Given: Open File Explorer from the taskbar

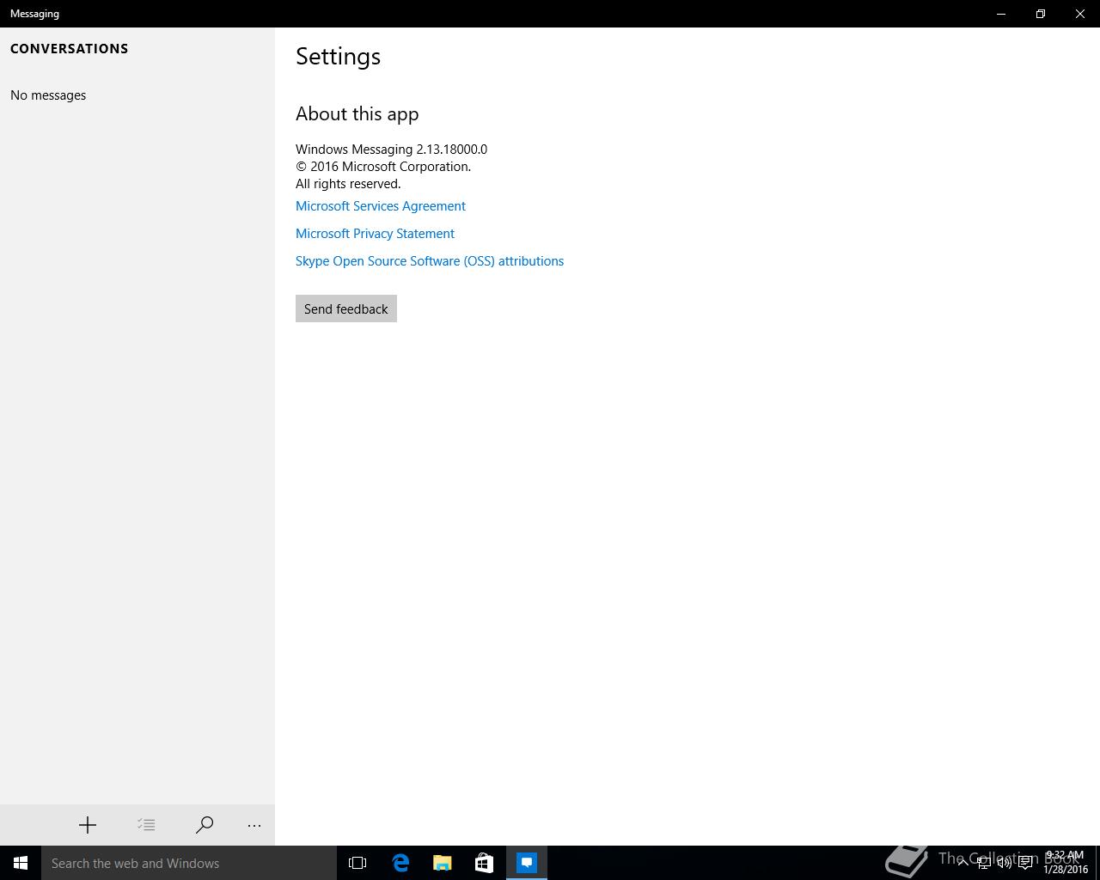Looking at the screenshot, I should point(443,863).
